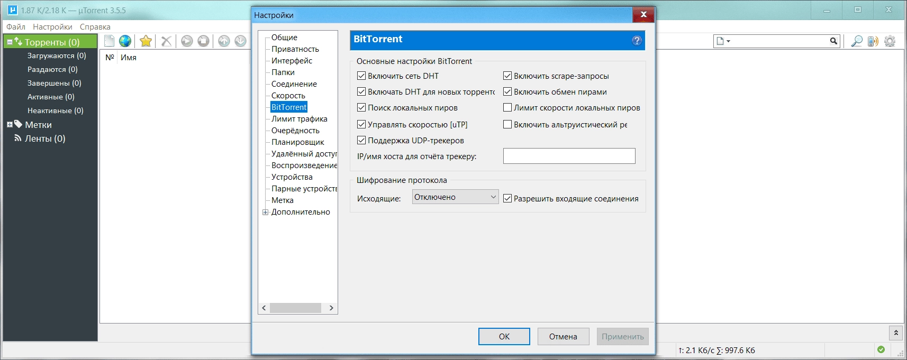Select Папки in settings tree

click(283, 72)
